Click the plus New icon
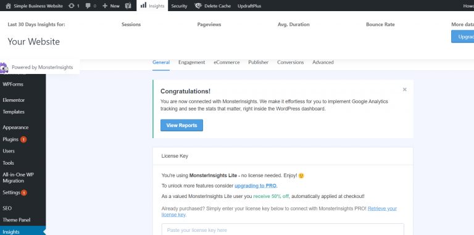The height and width of the screenshot is (235, 474). [105, 6]
